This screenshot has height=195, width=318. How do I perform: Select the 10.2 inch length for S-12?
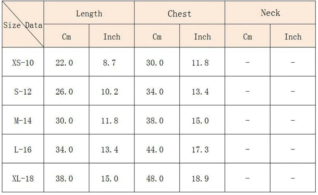click(110, 92)
